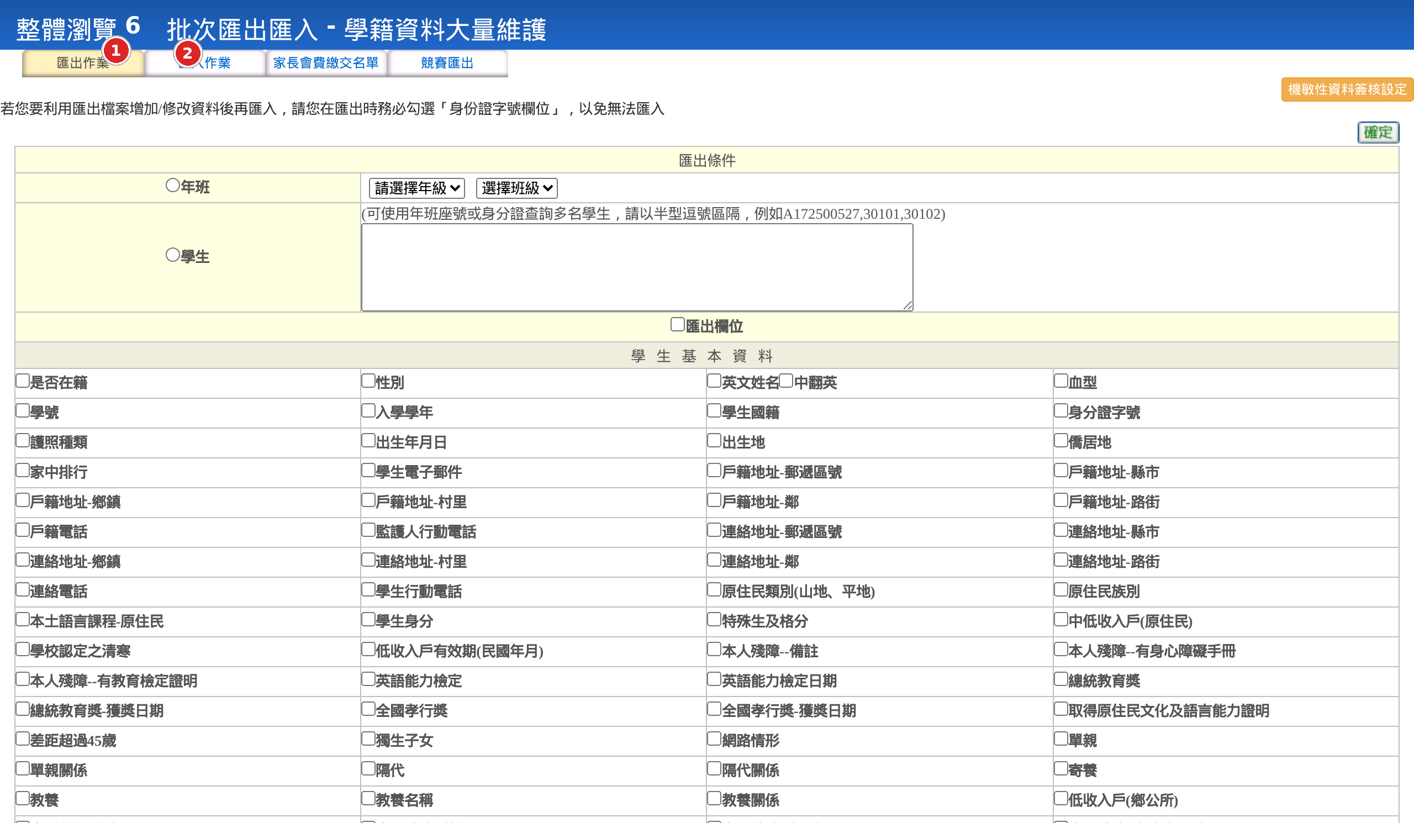Image resolution: width=1414 pixels, height=823 pixels.
Task: Check the 學號 checkbox
Action: [23, 410]
